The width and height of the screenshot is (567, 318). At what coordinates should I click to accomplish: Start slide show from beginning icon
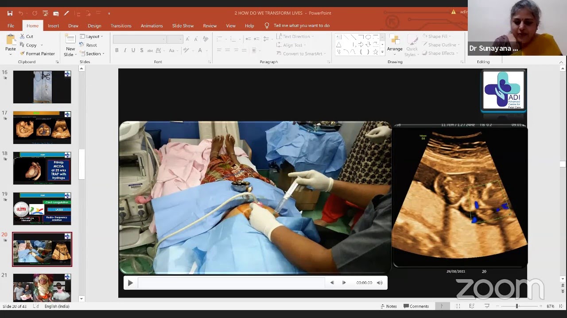[45, 13]
